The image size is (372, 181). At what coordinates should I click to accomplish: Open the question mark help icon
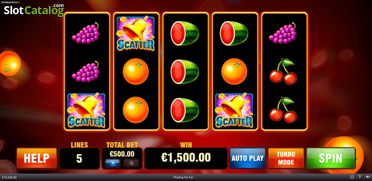click(360, 177)
